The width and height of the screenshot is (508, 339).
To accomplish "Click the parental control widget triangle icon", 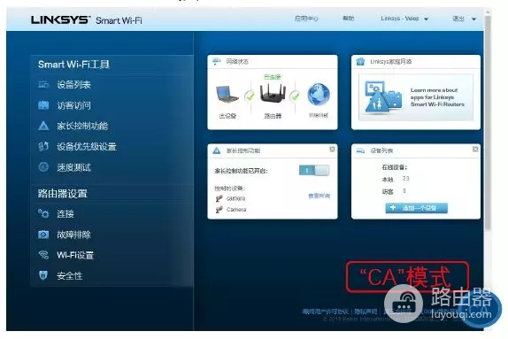I will click(x=217, y=150).
